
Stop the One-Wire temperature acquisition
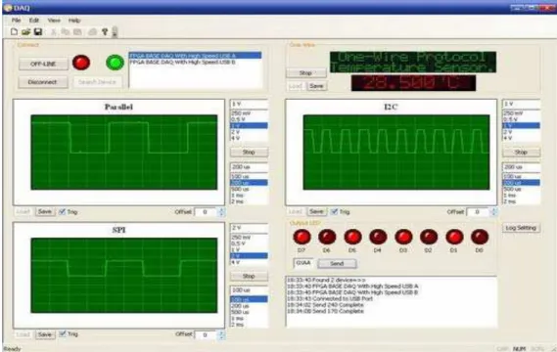(x=305, y=72)
